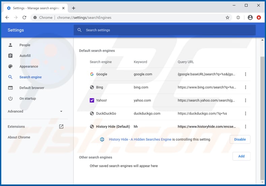Click the yahoo.com keyword cell

pyautogui.click(x=142, y=100)
